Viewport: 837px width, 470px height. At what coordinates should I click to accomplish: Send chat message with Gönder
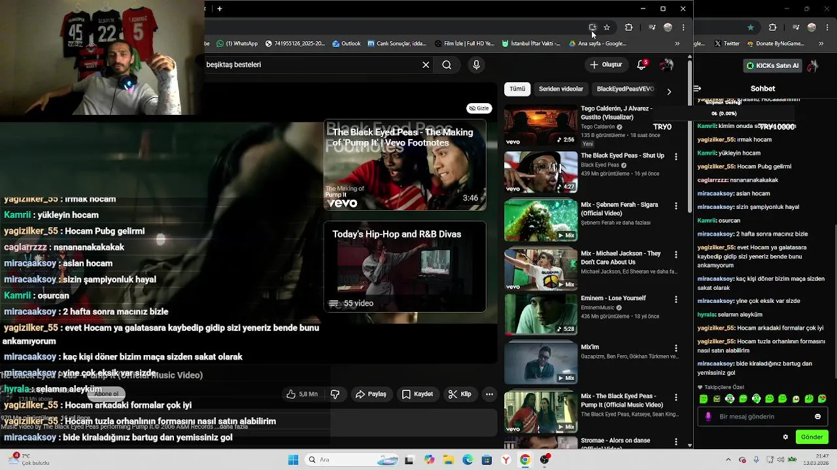811,437
